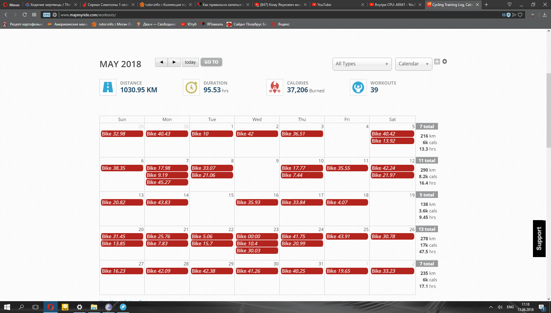Open the Support side tab
551x313 pixels.
point(539,238)
